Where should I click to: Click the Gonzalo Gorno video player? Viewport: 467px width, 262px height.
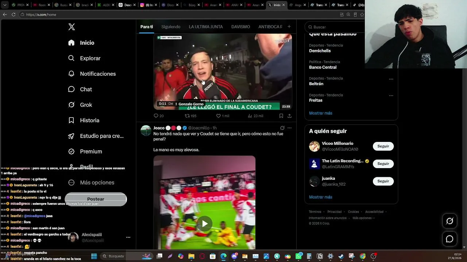pyautogui.click(x=223, y=72)
